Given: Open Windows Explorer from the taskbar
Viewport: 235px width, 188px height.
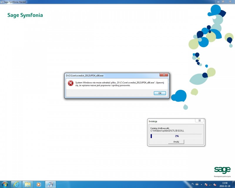Looking at the screenshot, I should point(28,184).
